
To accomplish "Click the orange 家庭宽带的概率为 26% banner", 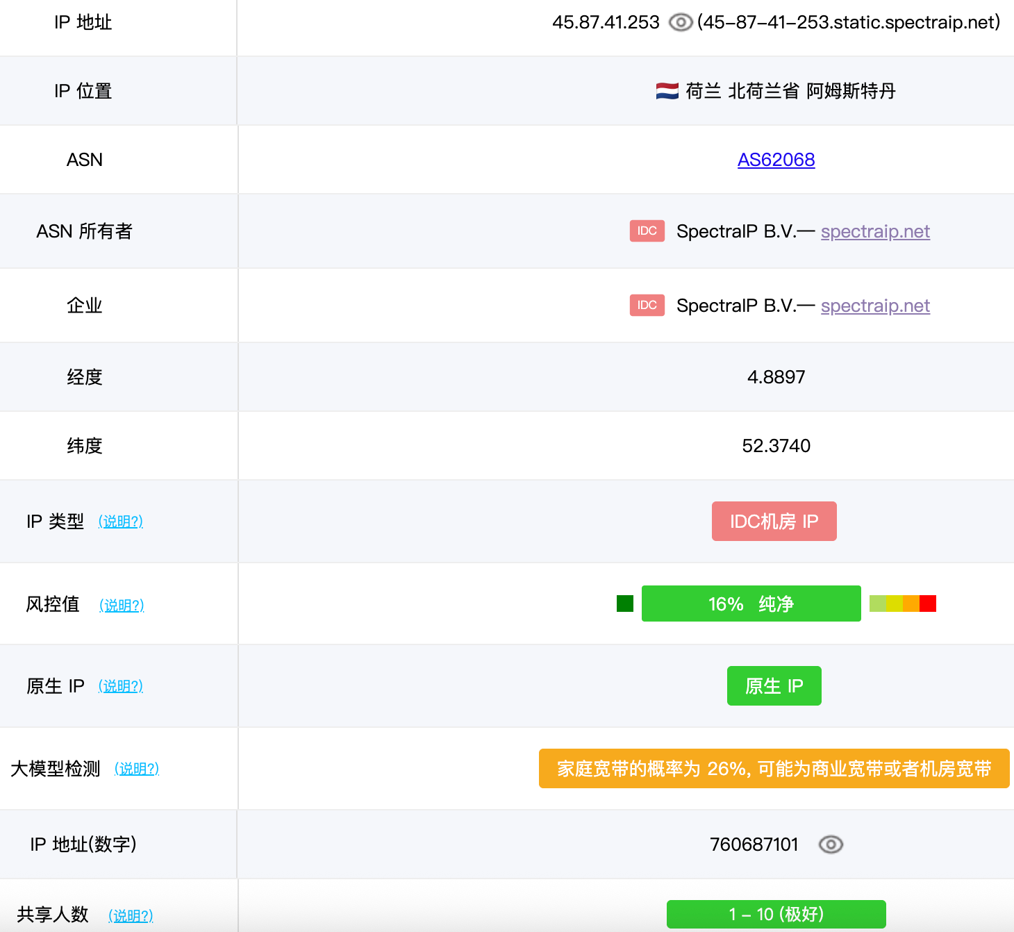I will coord(774,769).
